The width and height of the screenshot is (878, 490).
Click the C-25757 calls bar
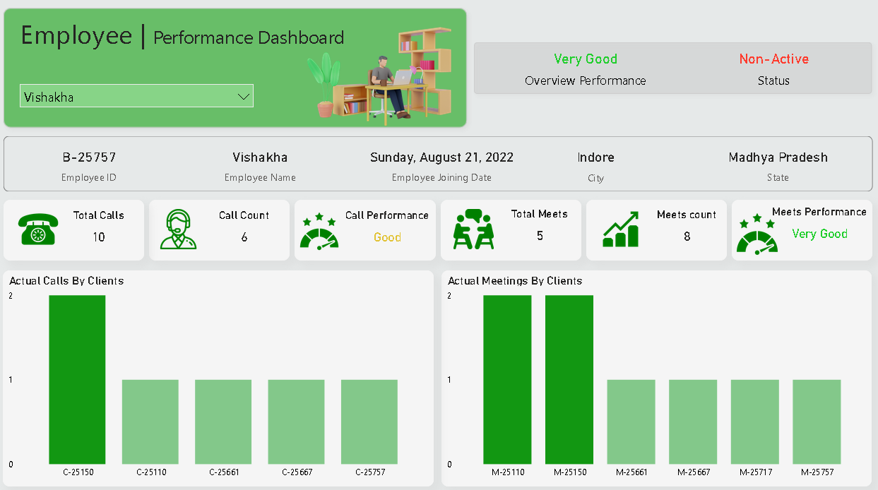[369, 422]
